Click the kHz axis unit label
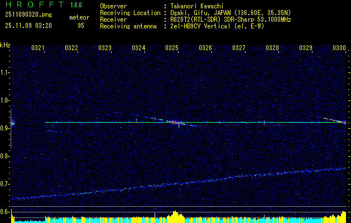 click(5, 45)
